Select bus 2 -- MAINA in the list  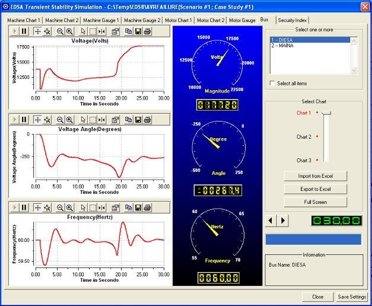coord(310,46)
